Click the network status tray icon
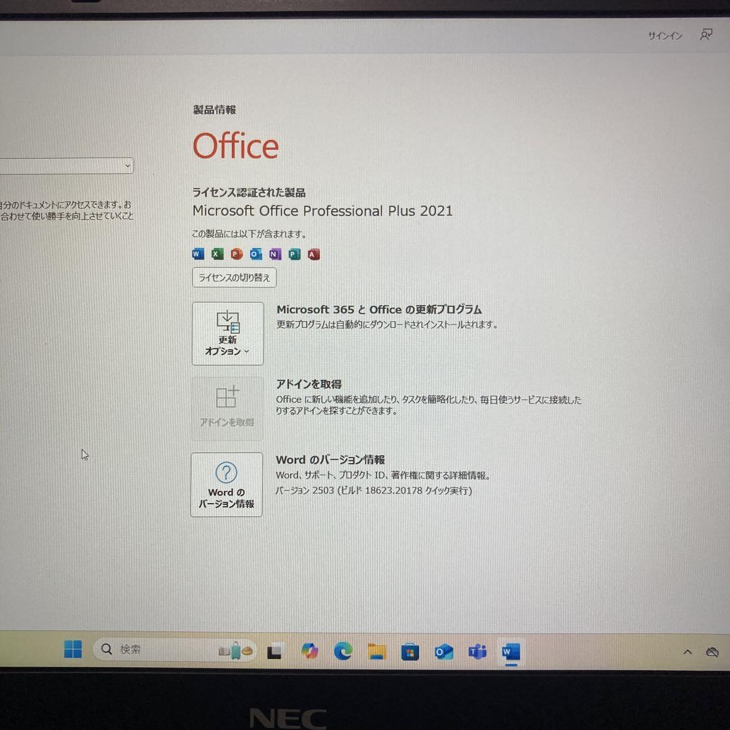This screenshot has width=730, height=730. [x=712, y=652]
